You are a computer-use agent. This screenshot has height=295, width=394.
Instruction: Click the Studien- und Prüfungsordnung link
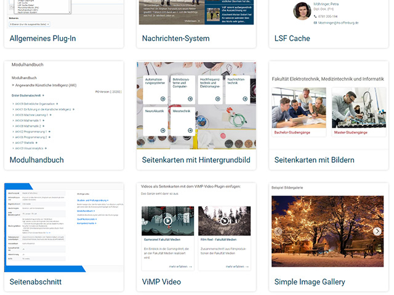(93, 200)
